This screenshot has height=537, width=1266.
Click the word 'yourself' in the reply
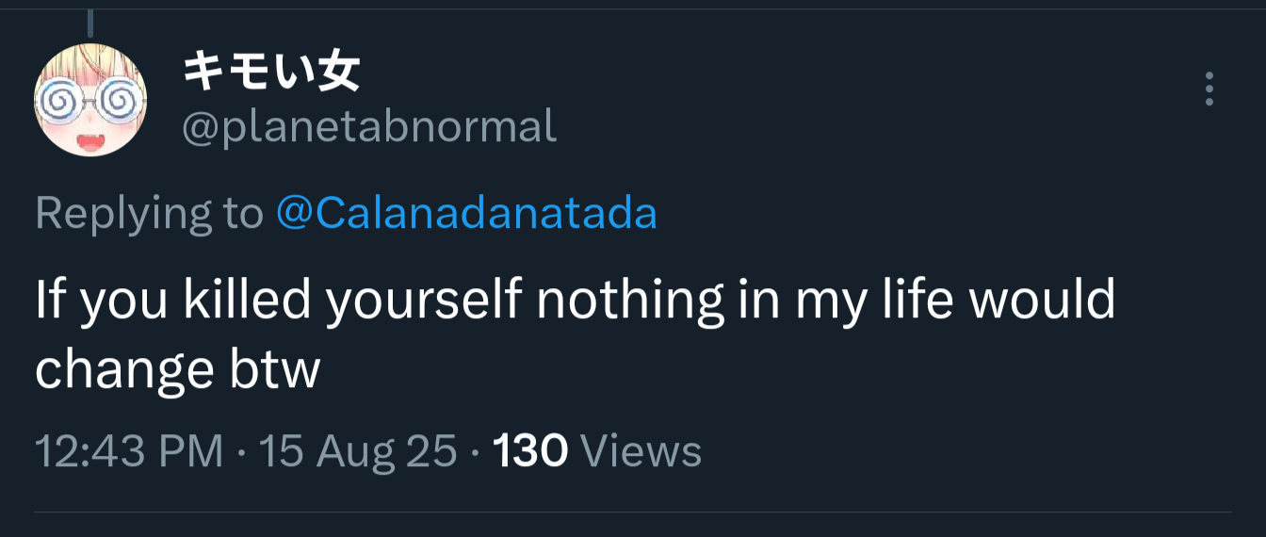[x=425, y=301]
